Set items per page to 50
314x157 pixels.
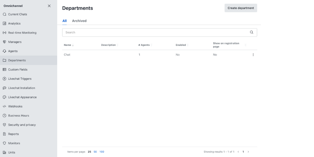click(95, 152)
